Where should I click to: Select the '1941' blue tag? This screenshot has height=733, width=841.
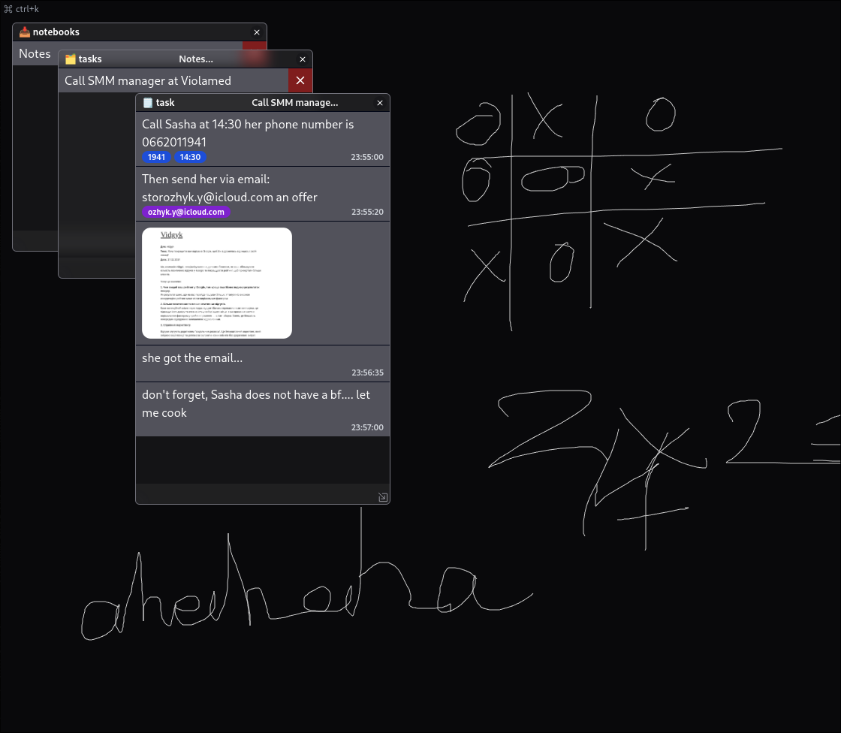point(156,157)
